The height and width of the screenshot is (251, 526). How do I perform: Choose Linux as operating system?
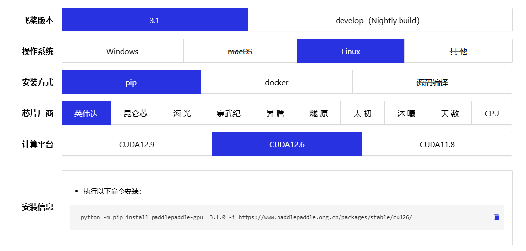(x=350, y=51)
